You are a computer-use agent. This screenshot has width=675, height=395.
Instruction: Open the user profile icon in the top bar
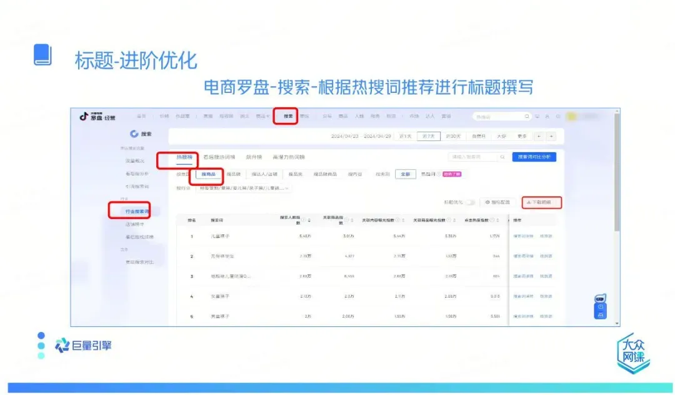pyautogui.click(x=547, y=117)
